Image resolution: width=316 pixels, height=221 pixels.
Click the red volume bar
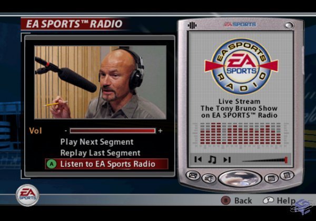coord(113,131)
